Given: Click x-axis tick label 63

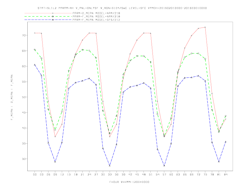Looking at the screenshot, I should (178, 174).
